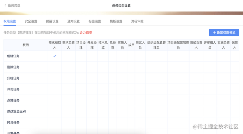Click the 开发经理 column header
Viewport: 243px width, 134px height.
click(92, 45)
